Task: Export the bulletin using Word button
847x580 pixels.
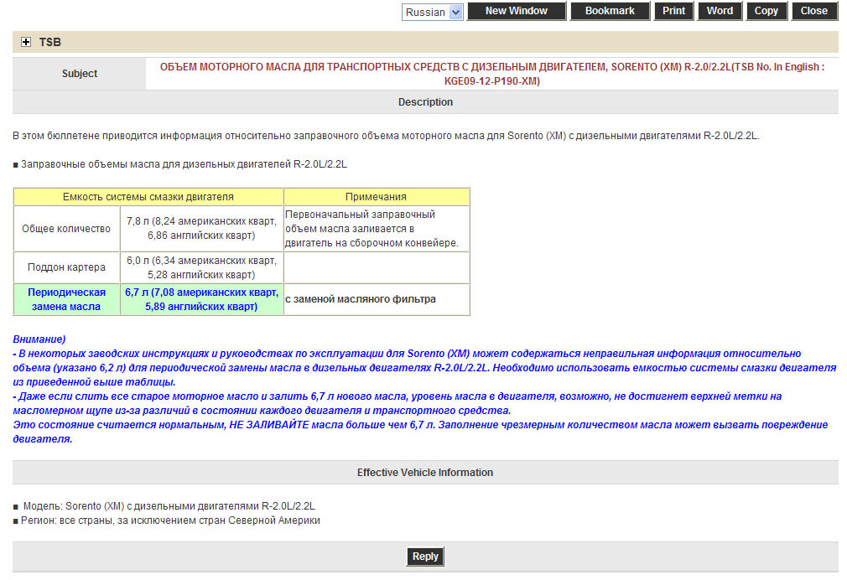Action: click(720, 11)
